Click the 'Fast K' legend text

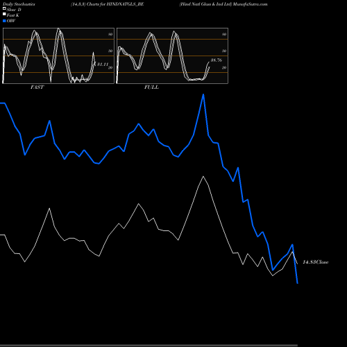point(13,15)
